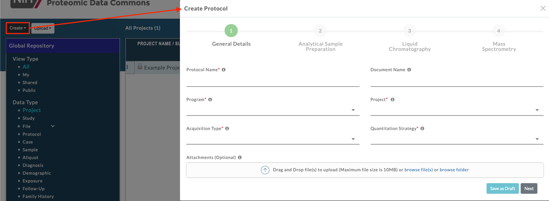Focus the Protocol Name input field
This screenshot has width=549, height=201.
273,81
